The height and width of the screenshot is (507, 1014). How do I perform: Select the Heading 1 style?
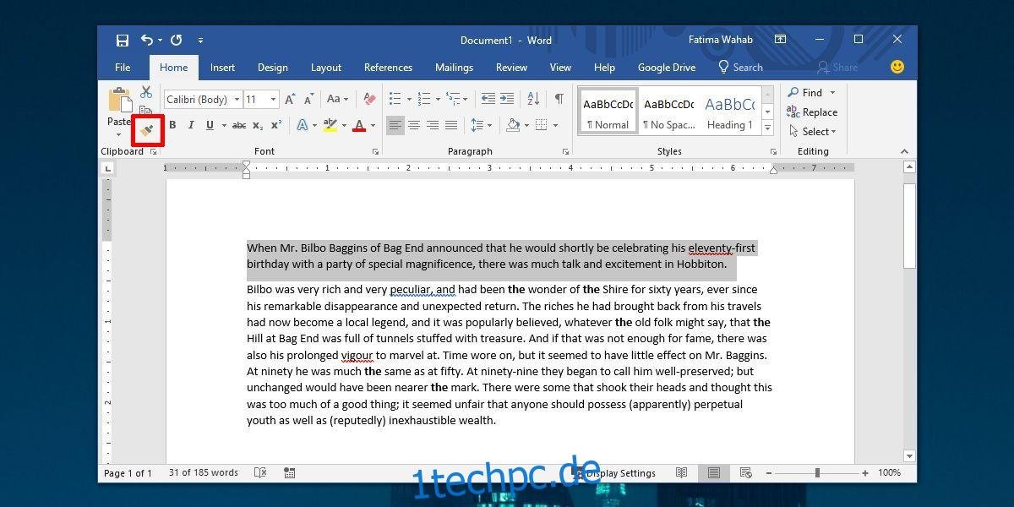tap(730, 112)
